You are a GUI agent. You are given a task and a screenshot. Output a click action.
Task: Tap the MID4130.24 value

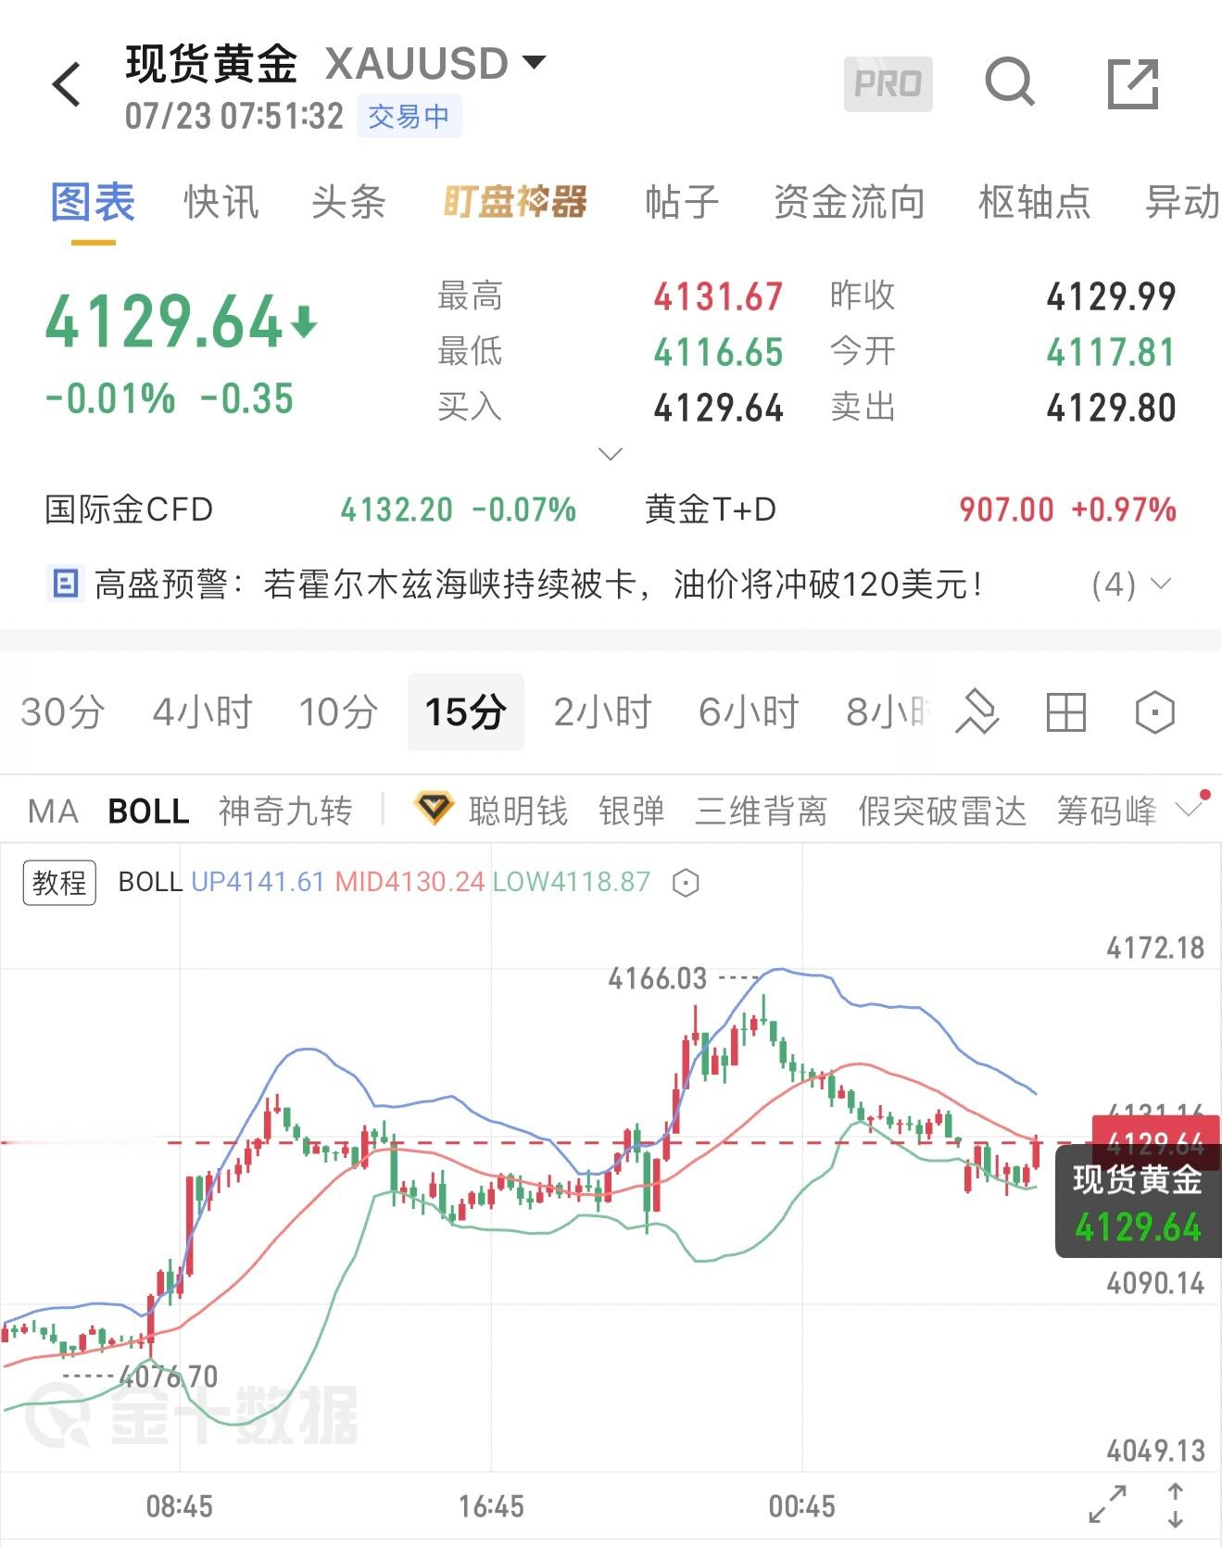pos(409,882)
